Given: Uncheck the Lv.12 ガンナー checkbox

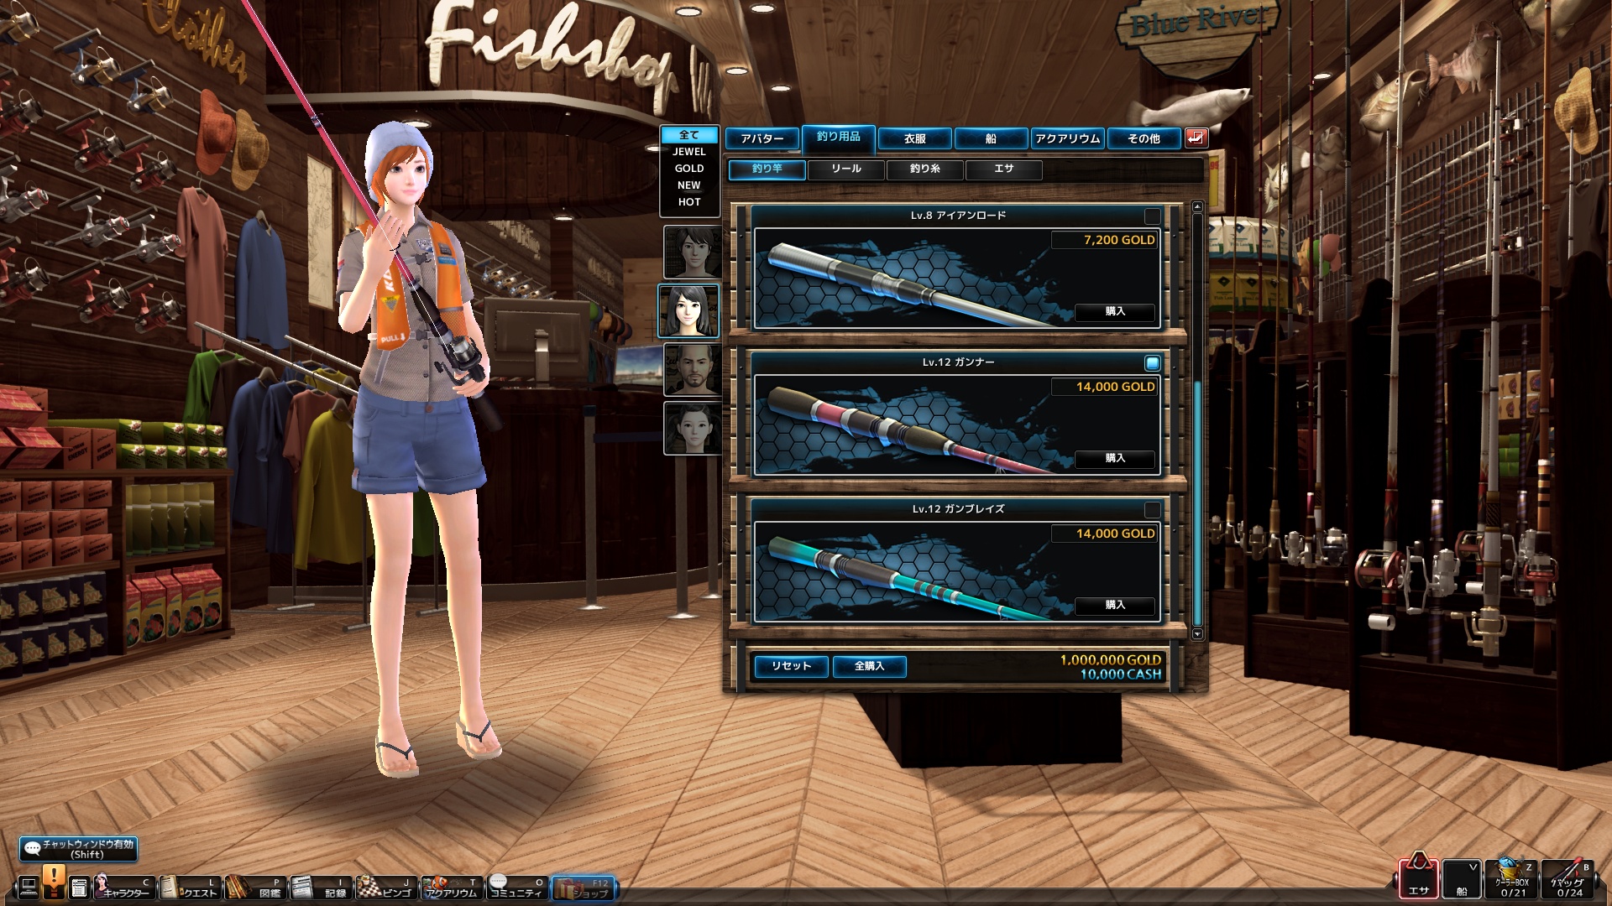Looking at the screenshot, I should pos(1152,363).
